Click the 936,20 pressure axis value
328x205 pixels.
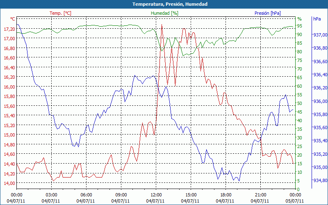[x=320, y=88]
